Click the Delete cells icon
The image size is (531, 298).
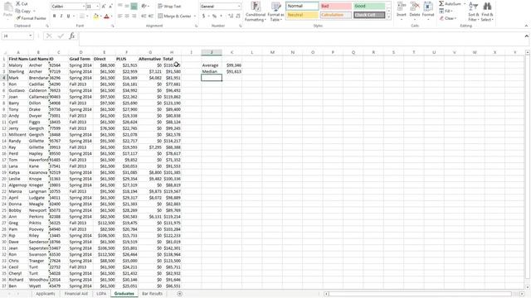[x=415, y=7]
